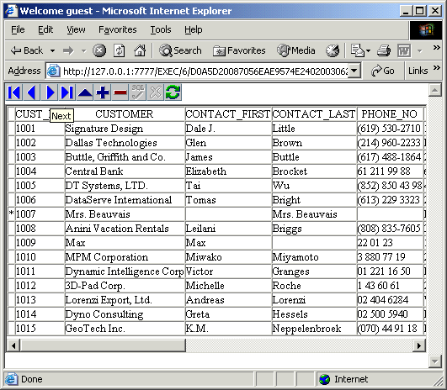Expand the address bar URL dropdown
Screen dimensions: 447x390
[x=354, y=71]
